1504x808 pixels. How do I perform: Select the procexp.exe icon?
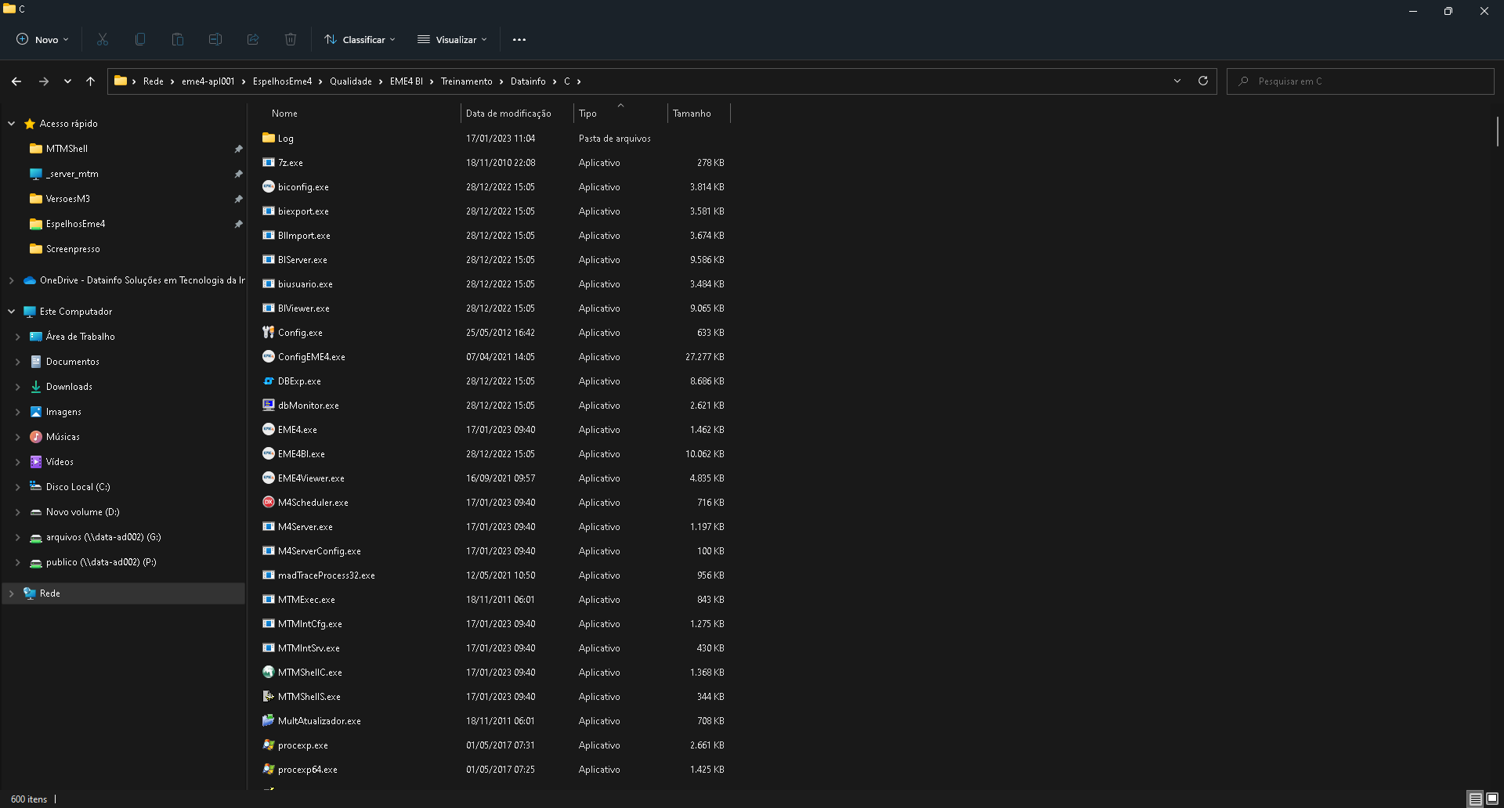[269, 745]
